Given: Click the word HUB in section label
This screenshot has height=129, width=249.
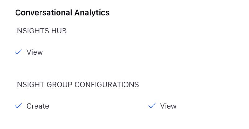Looking at the screenshot, I should coord(59,31).
